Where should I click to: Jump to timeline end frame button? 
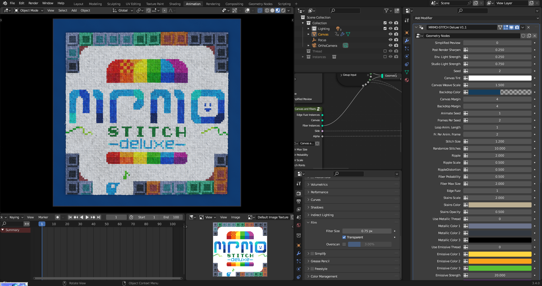pyautogui.click(x=99, y=217)
